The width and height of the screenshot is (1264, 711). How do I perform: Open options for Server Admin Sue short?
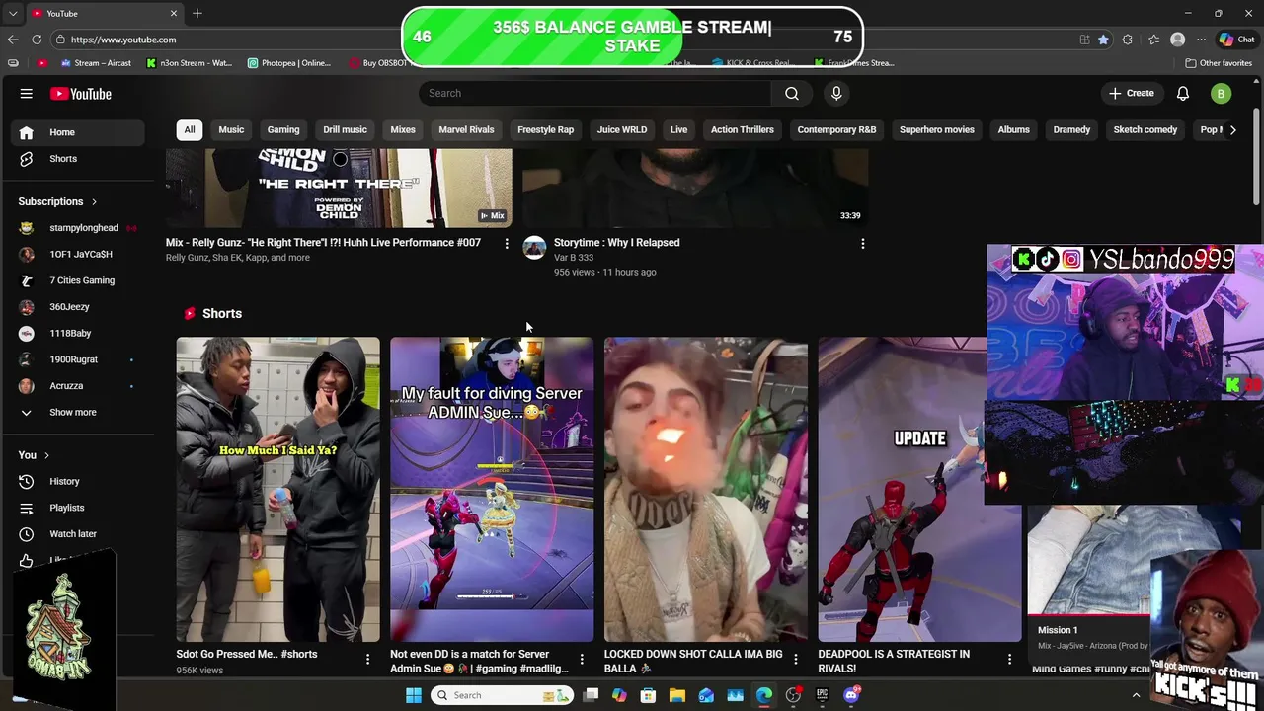pyautogui.click(x=582, y=659)
